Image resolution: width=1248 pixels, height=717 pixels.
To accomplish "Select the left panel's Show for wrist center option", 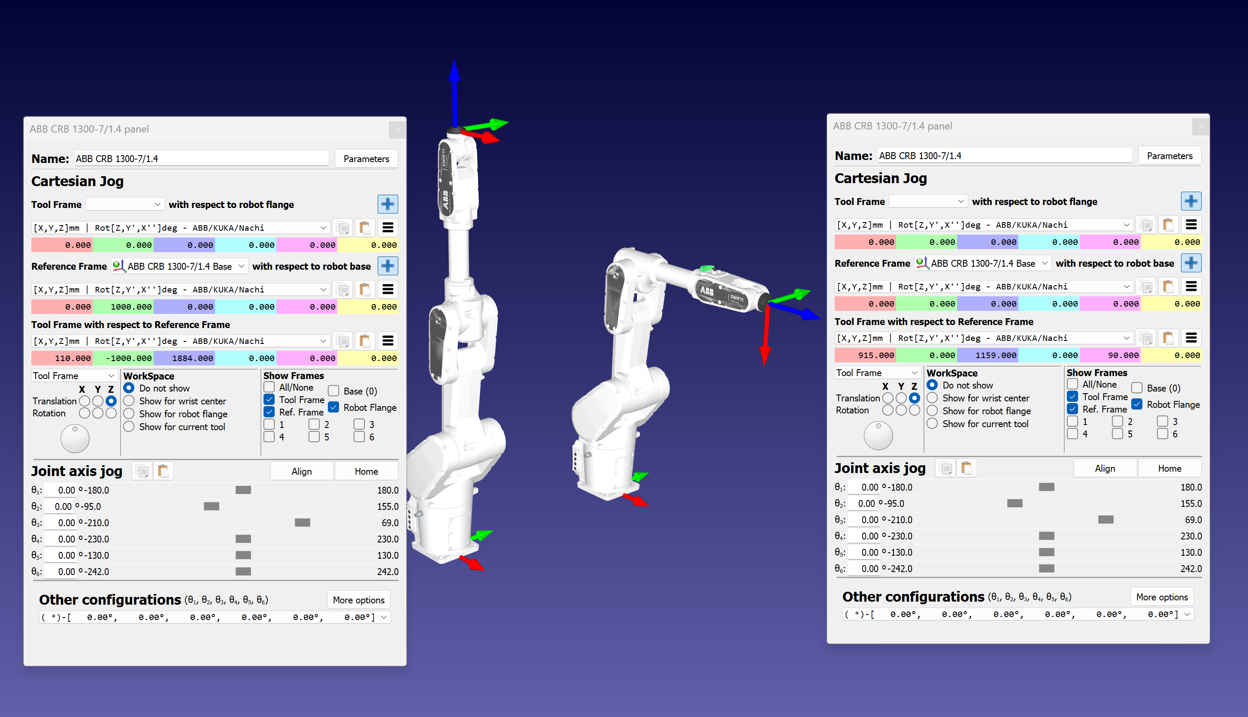I will point(129,401).
